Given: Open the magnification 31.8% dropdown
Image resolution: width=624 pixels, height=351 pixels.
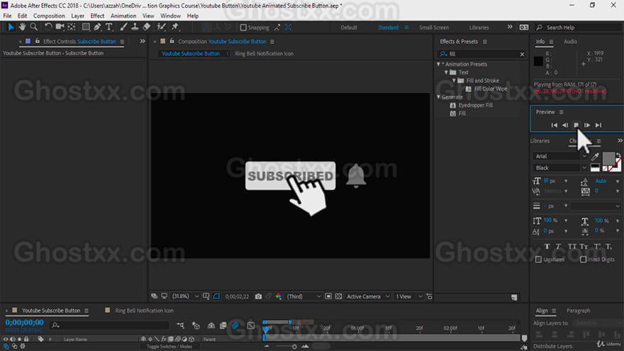Looking at the screenshot, I should pyautogui.click(x=186, y=296).
